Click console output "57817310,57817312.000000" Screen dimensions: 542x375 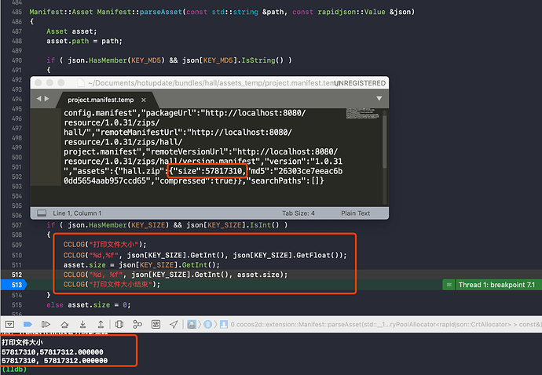[53, 352]
